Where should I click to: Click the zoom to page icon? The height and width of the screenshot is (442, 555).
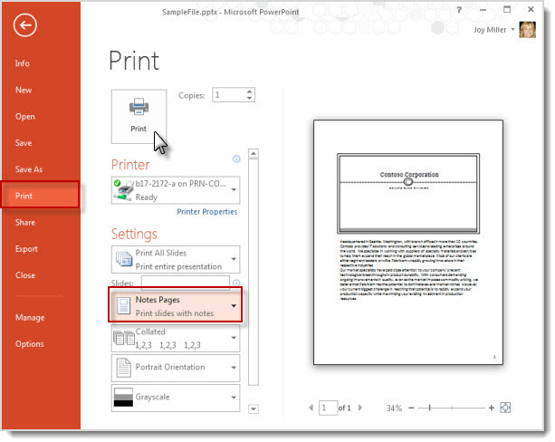[x=505, y=408]
